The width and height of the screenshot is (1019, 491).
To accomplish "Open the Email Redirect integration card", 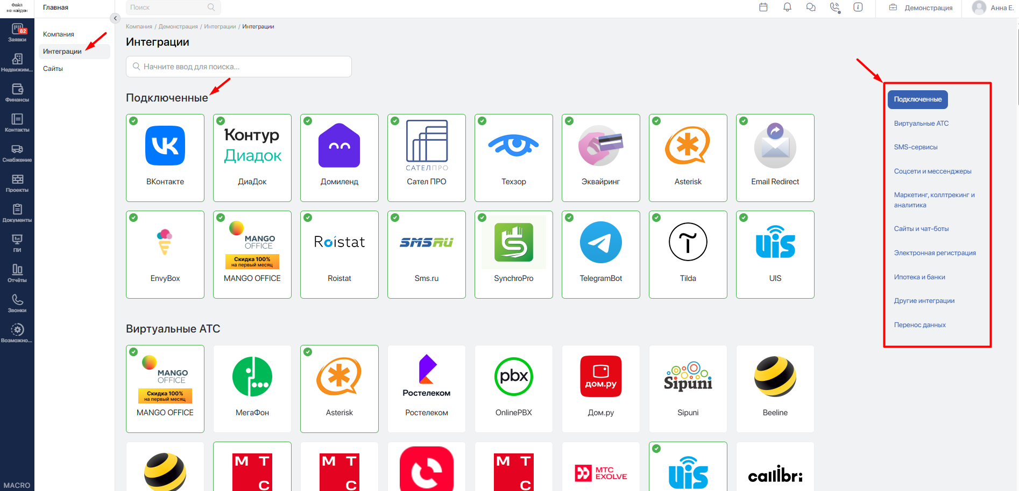I will (x=775, y=158).
